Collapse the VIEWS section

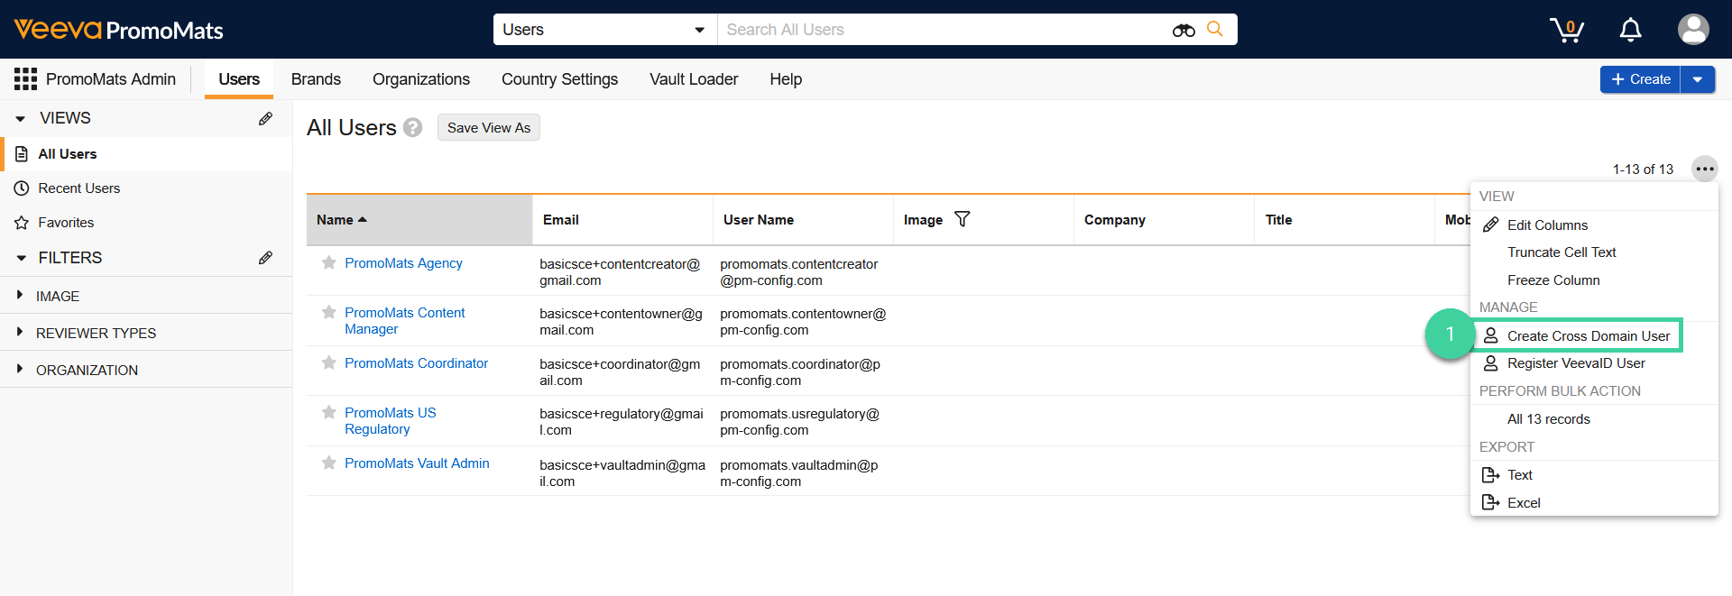20,118
